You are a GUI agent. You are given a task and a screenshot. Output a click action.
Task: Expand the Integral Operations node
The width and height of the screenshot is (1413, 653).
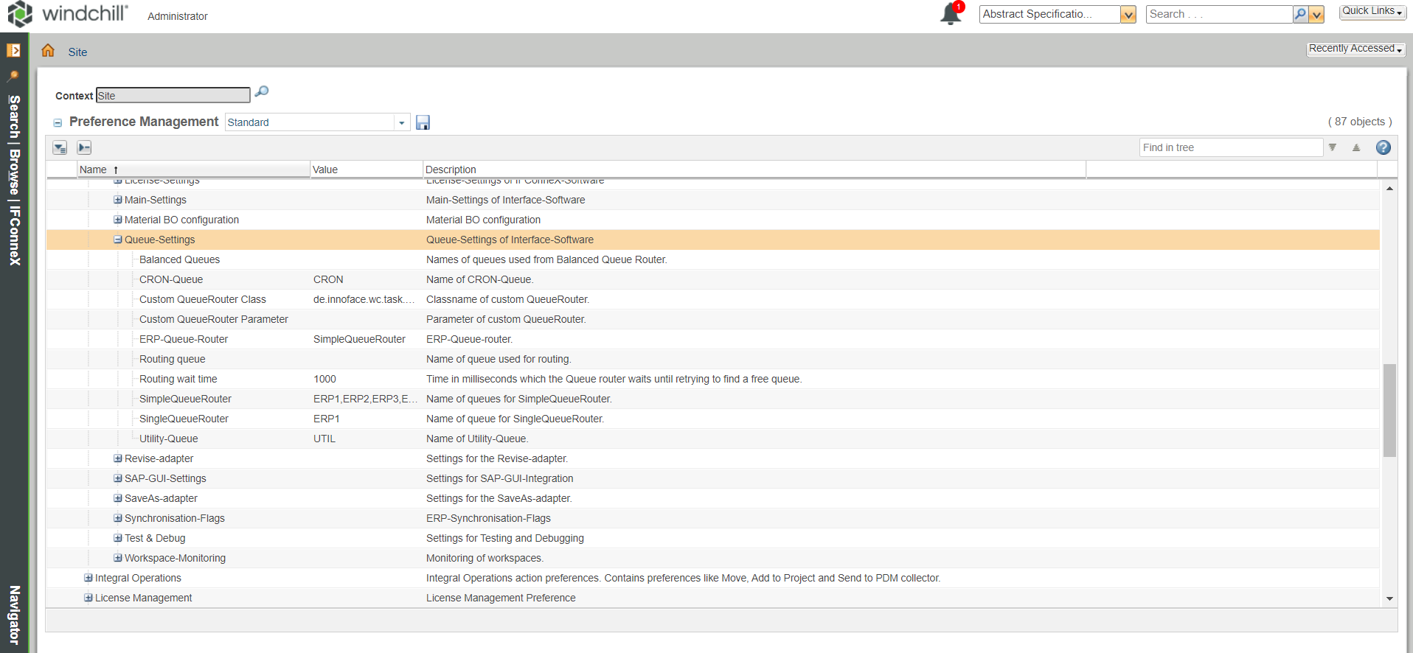[x=88, y=578]
